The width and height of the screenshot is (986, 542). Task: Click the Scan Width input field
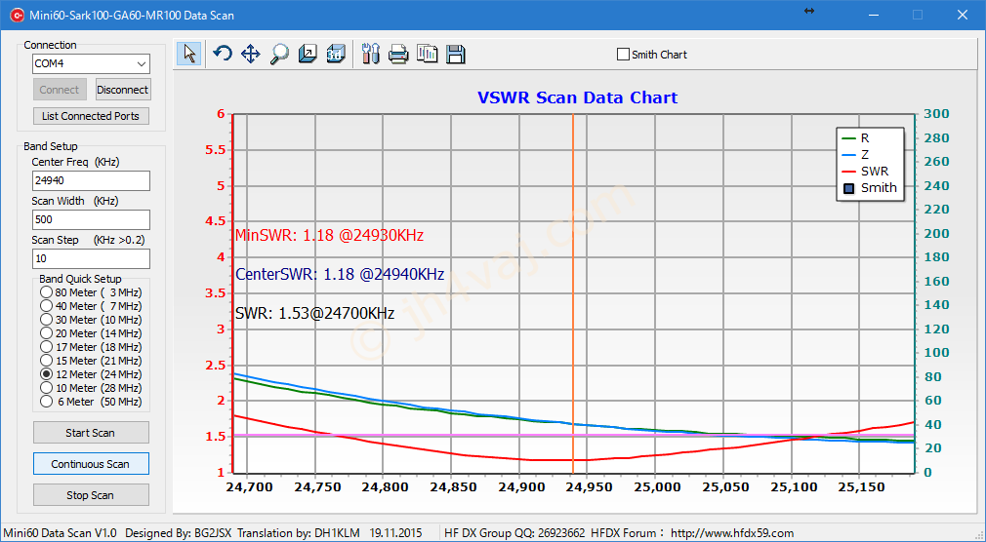[x=91, y=219]
